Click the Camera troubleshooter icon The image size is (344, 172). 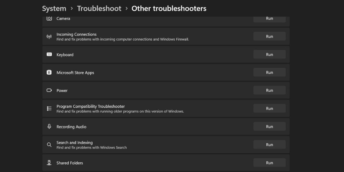pyautogui.click(x=49, y=18)
